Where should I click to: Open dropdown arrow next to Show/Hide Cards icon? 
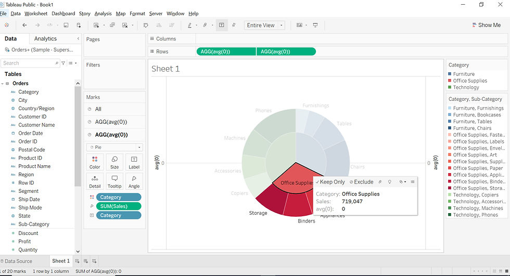(306, 25)
